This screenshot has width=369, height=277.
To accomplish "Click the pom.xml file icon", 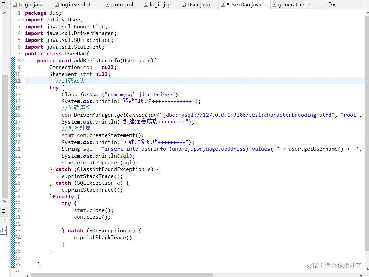I will [x=107, y=4].
